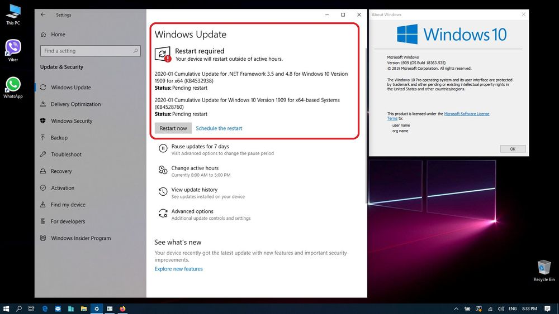The image size is (559, 314).
Task: Click KB4532938 update description text
Action: tap(252, 78)
